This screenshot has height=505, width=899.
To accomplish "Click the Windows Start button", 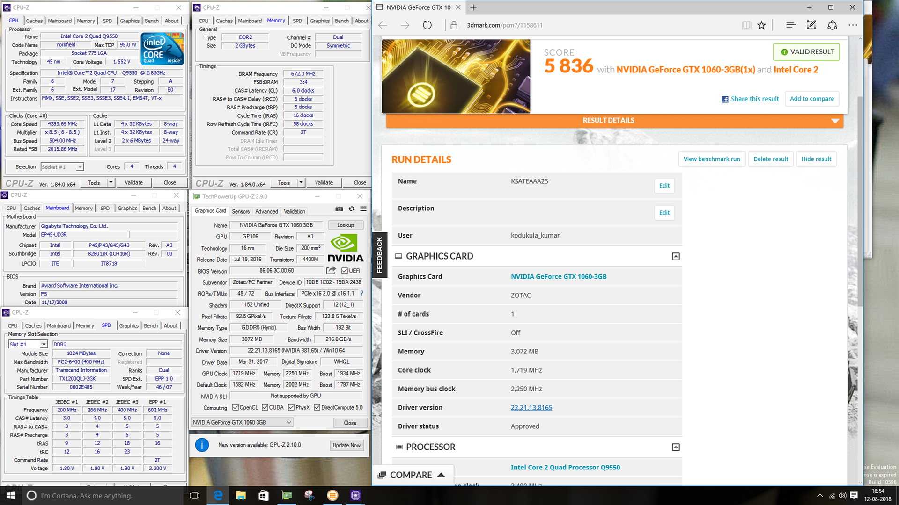I will tap(11, 496).
